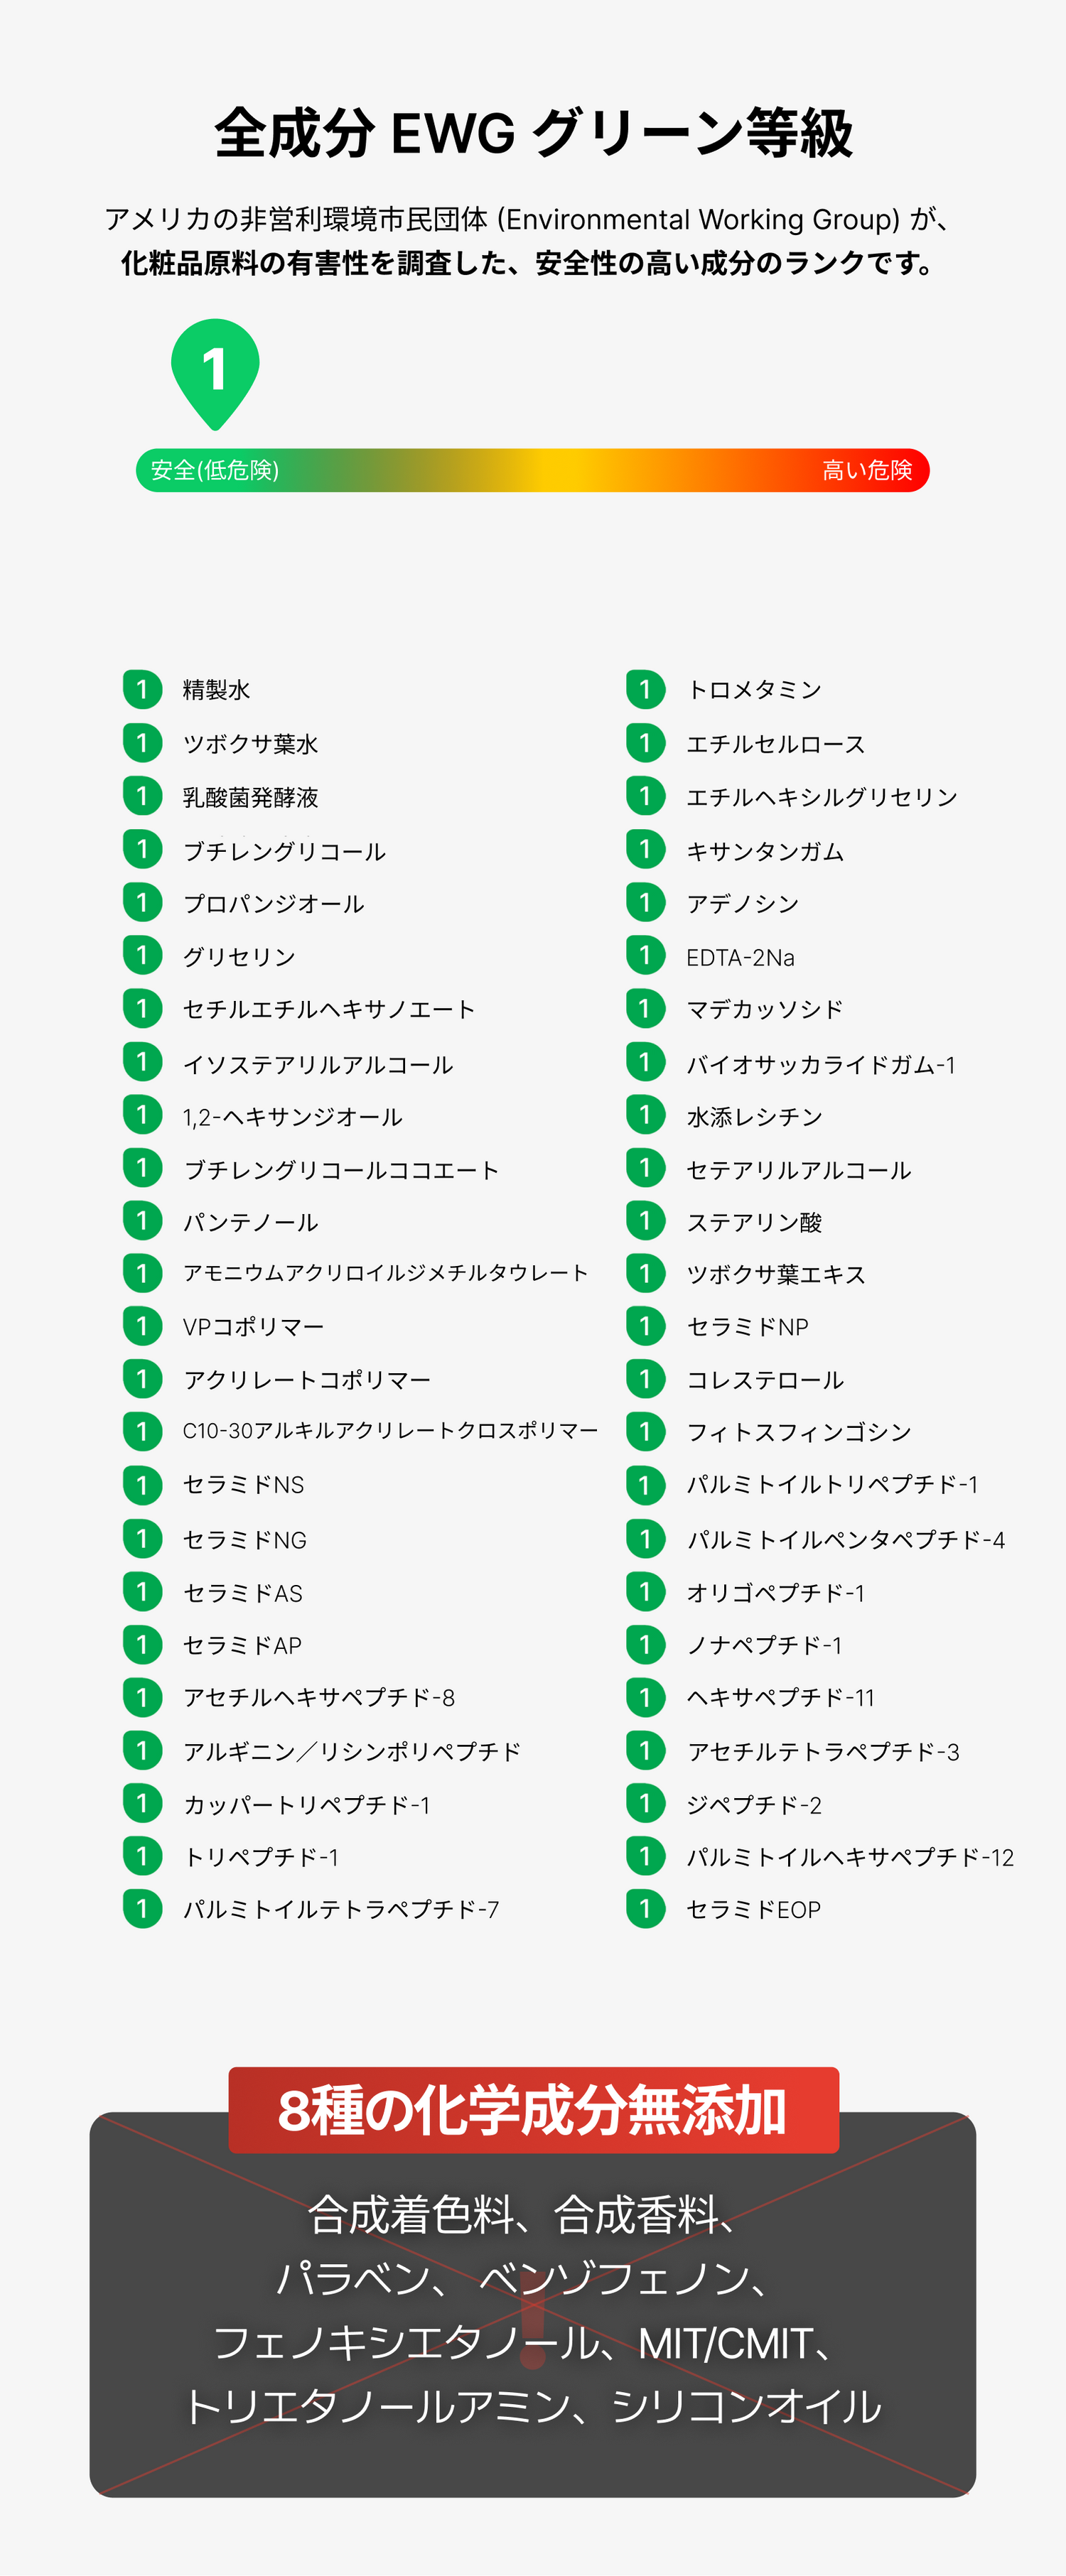Click the green 1 badge beside グリセリン
Viewport: 1066px width, 2576px height.
pyautogui.click(x=142, y=955)
